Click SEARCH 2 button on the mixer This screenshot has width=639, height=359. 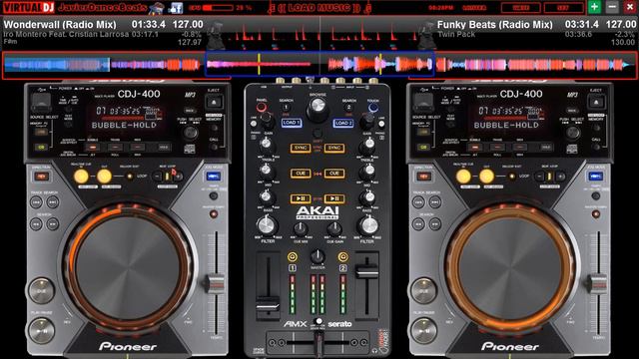348,108
